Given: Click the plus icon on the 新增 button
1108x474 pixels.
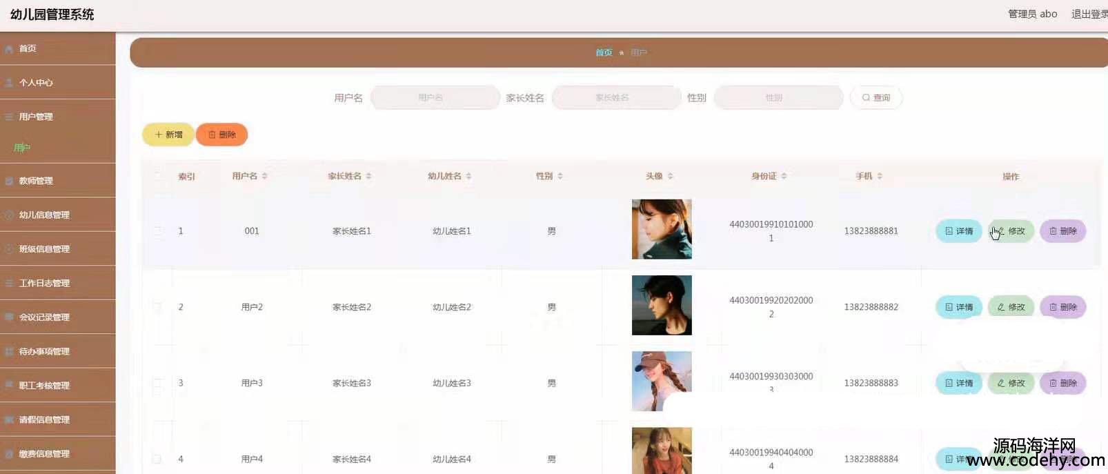Looking at the screenshot, I should 159,135.
